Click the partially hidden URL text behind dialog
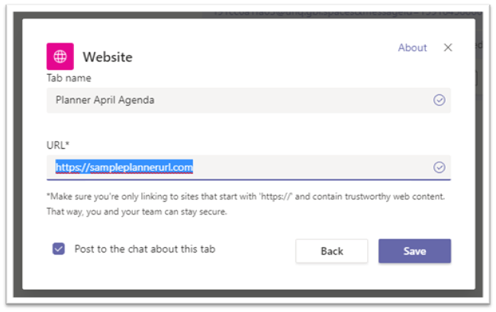The height and width of the screenshot is (312, 496). point(348,14)
